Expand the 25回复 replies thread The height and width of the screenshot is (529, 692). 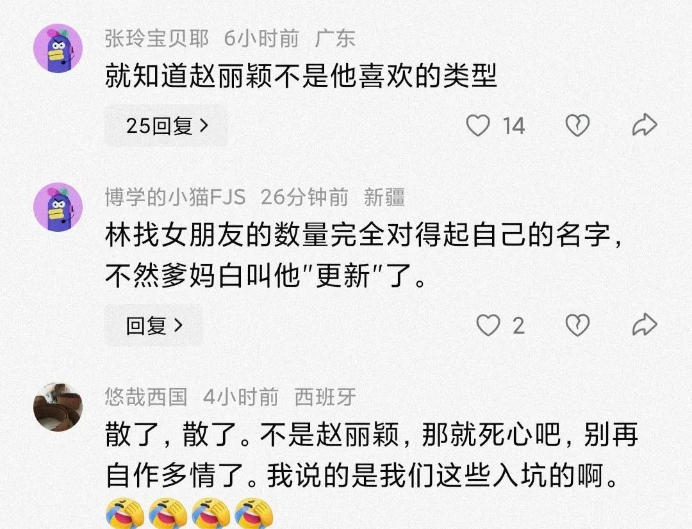pos(166,126)
